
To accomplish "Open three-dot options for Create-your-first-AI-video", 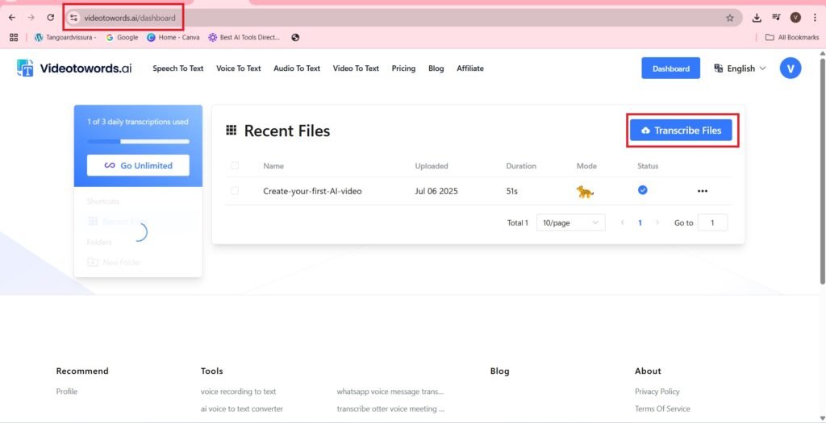I will [703, 191].
